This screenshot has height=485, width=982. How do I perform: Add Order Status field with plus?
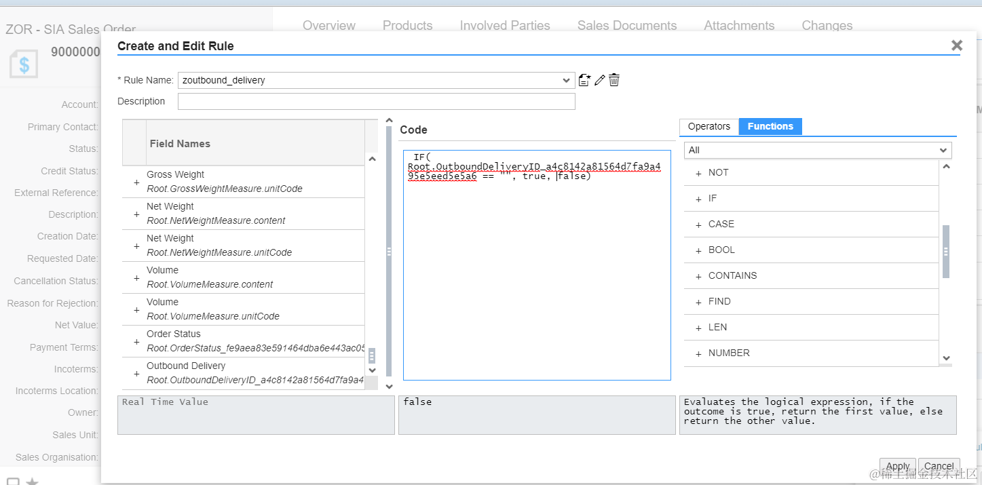click(136, 342)
